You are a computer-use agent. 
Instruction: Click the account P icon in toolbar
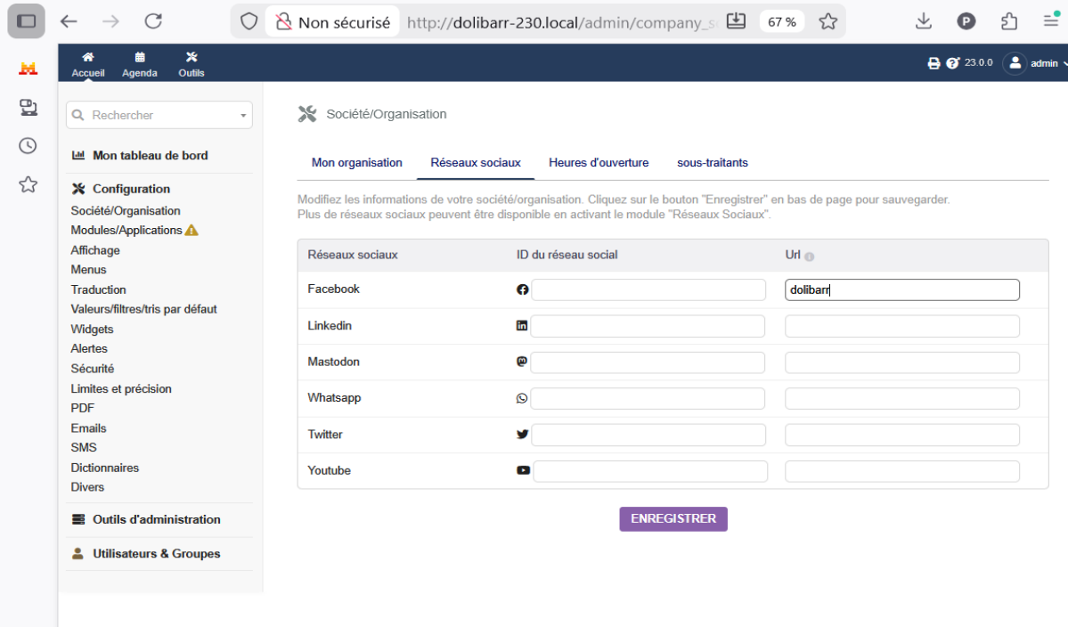[x=966, y=21]
